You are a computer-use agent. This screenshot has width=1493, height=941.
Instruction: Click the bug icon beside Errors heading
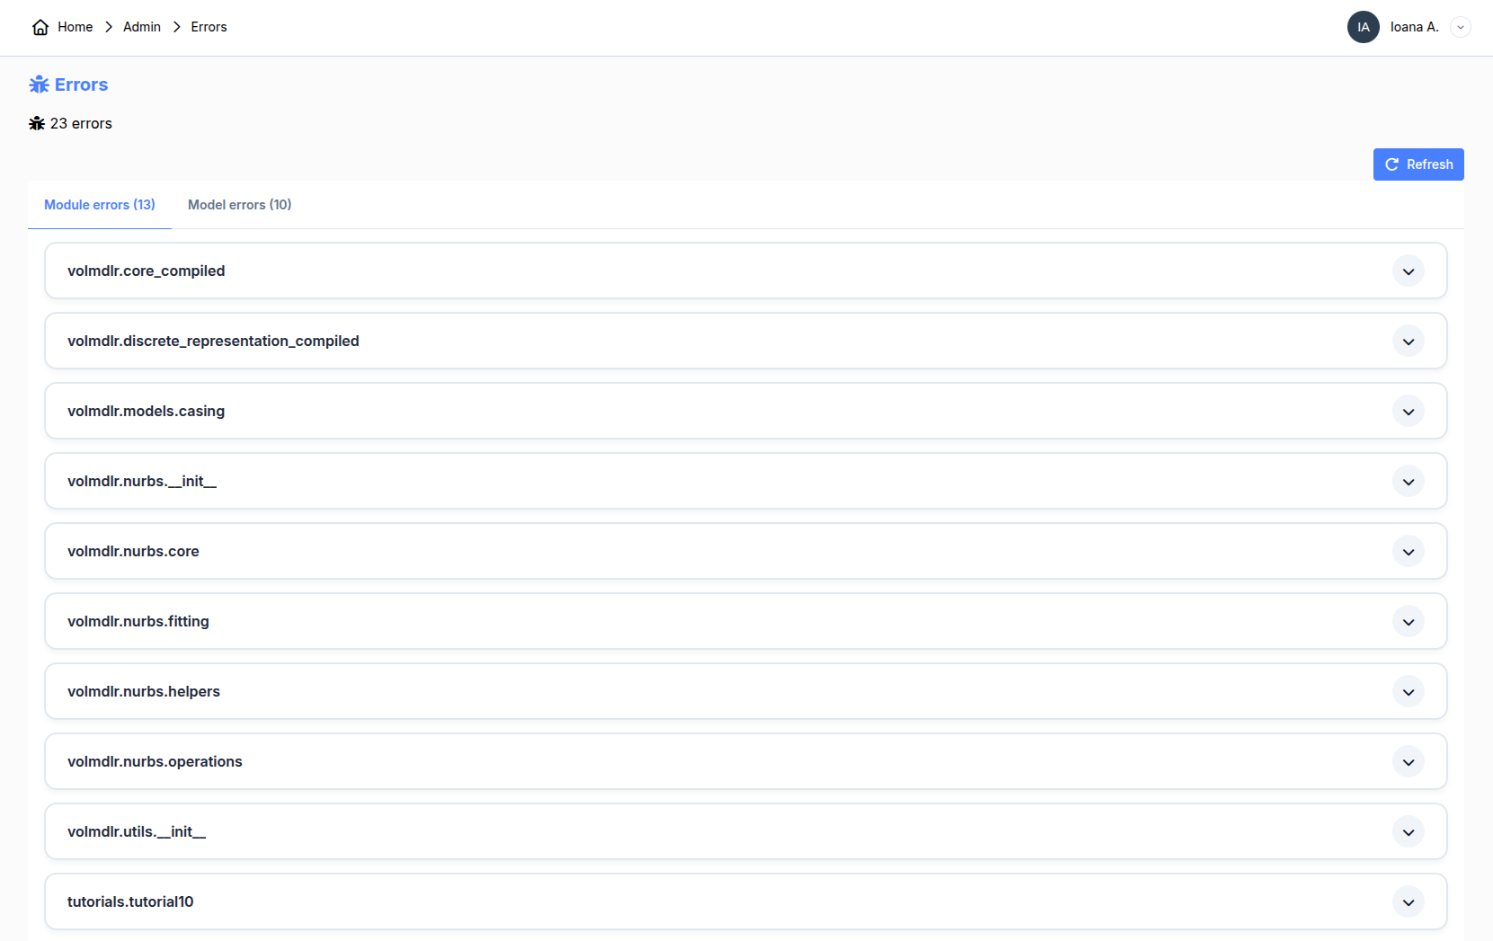coord(39,84)
